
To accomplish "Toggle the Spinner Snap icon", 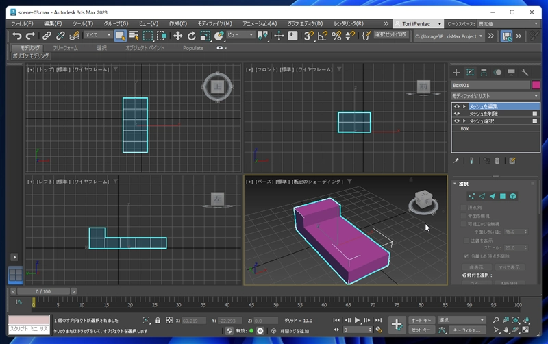I will (350, 36).
